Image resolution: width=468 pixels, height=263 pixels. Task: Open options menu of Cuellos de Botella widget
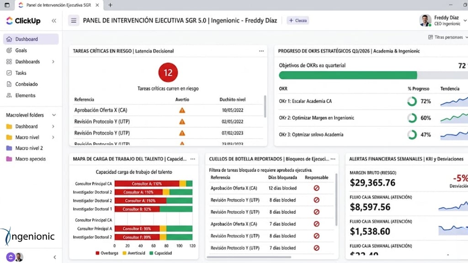click(x=333, y=159)
